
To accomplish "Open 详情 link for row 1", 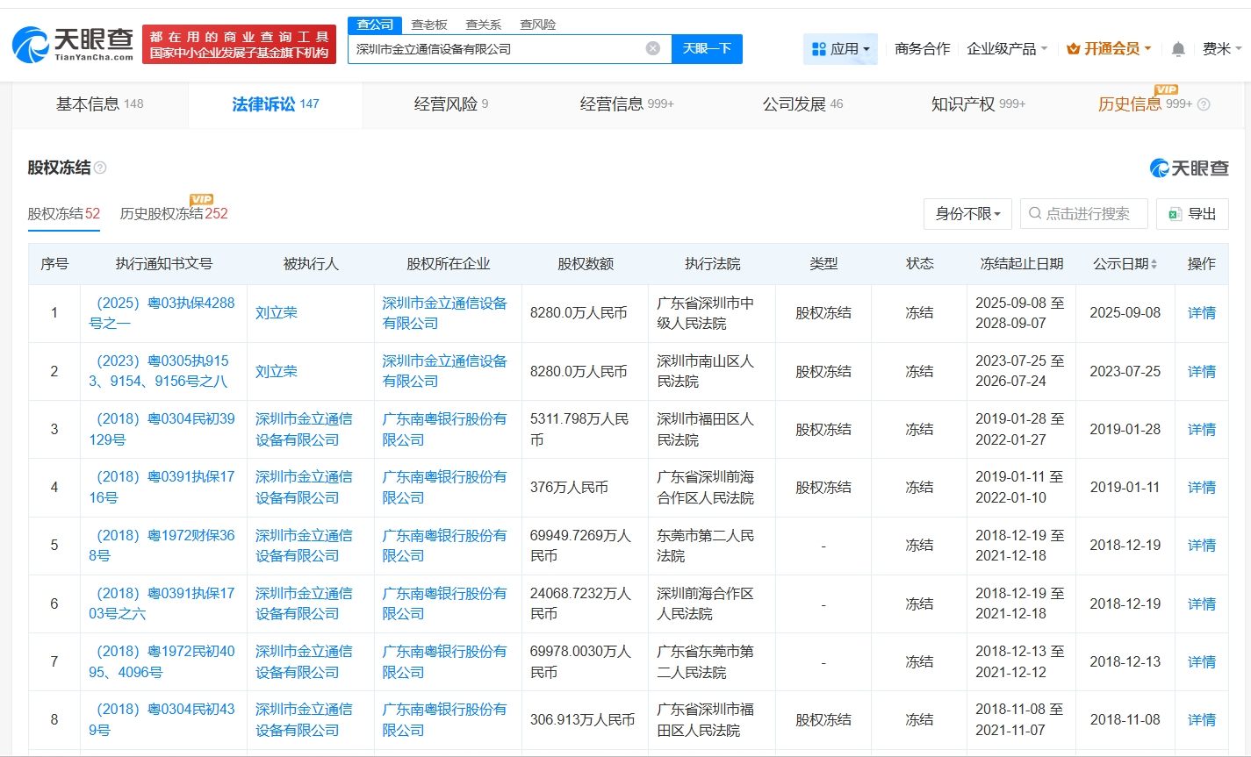I will [1201, 312].
